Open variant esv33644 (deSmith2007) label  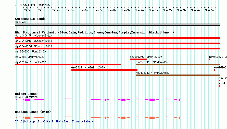(88, 67)
